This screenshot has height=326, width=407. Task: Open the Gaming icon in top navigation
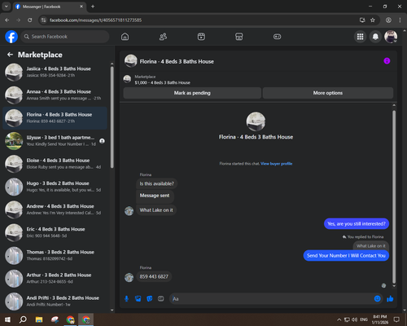pyautogui.click(x=277, y=37)
